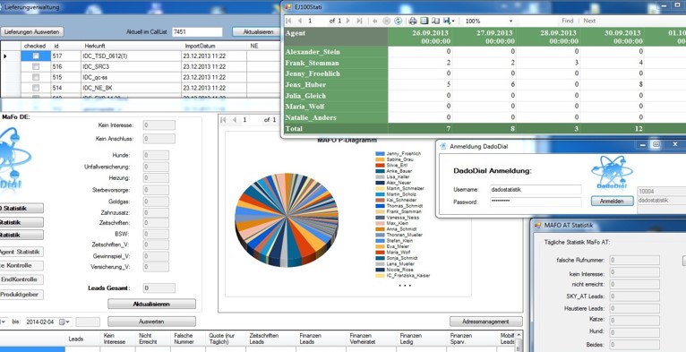Go to last page in EJ100Stati viewer
The width and height of the screenshot is (686, 352).
[359, 21]
